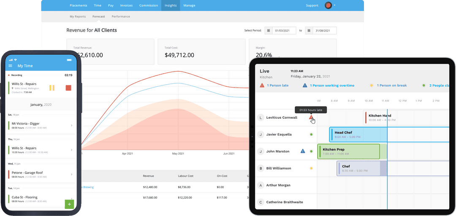Click the start date field 01/03/2021

tap(283, 31)
